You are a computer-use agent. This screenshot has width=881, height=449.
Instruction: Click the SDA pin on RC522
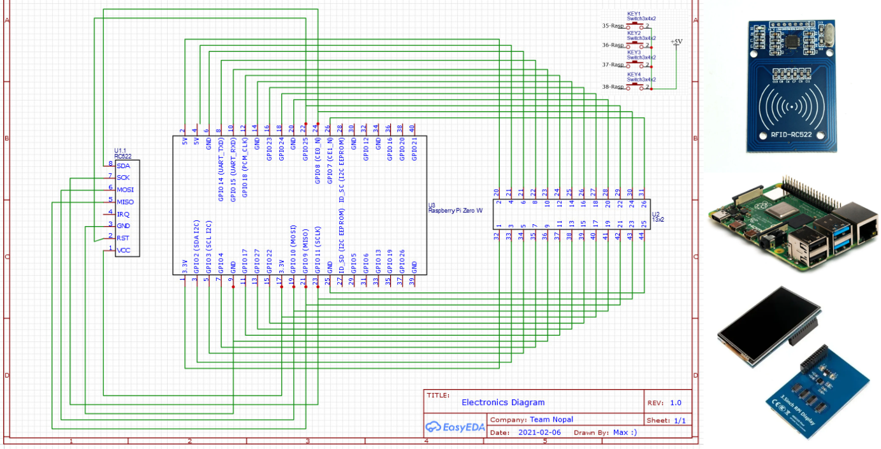pos(123,166)
